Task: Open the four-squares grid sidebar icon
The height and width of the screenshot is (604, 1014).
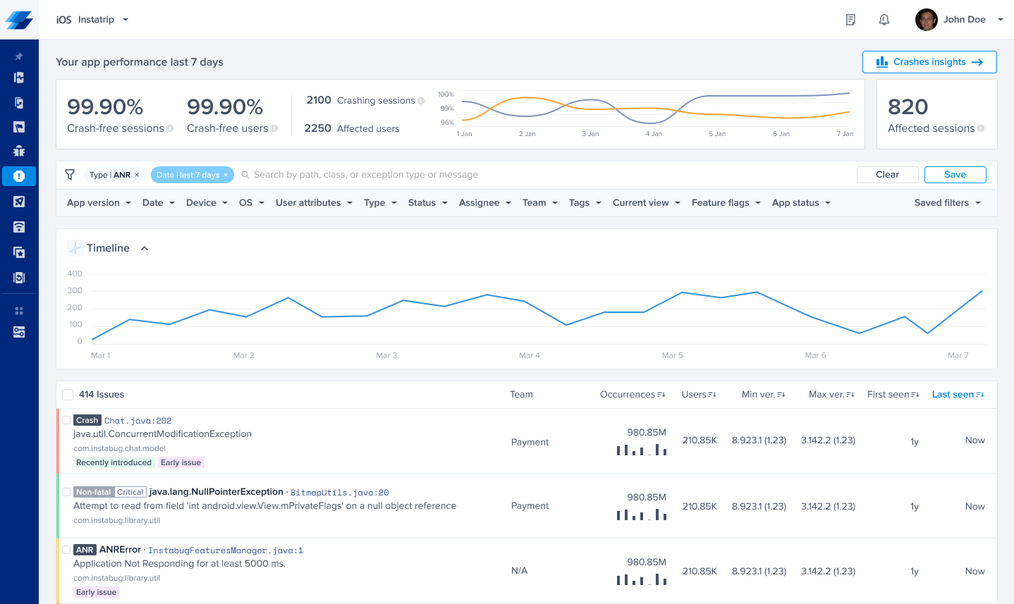Action: coord(19,310)
